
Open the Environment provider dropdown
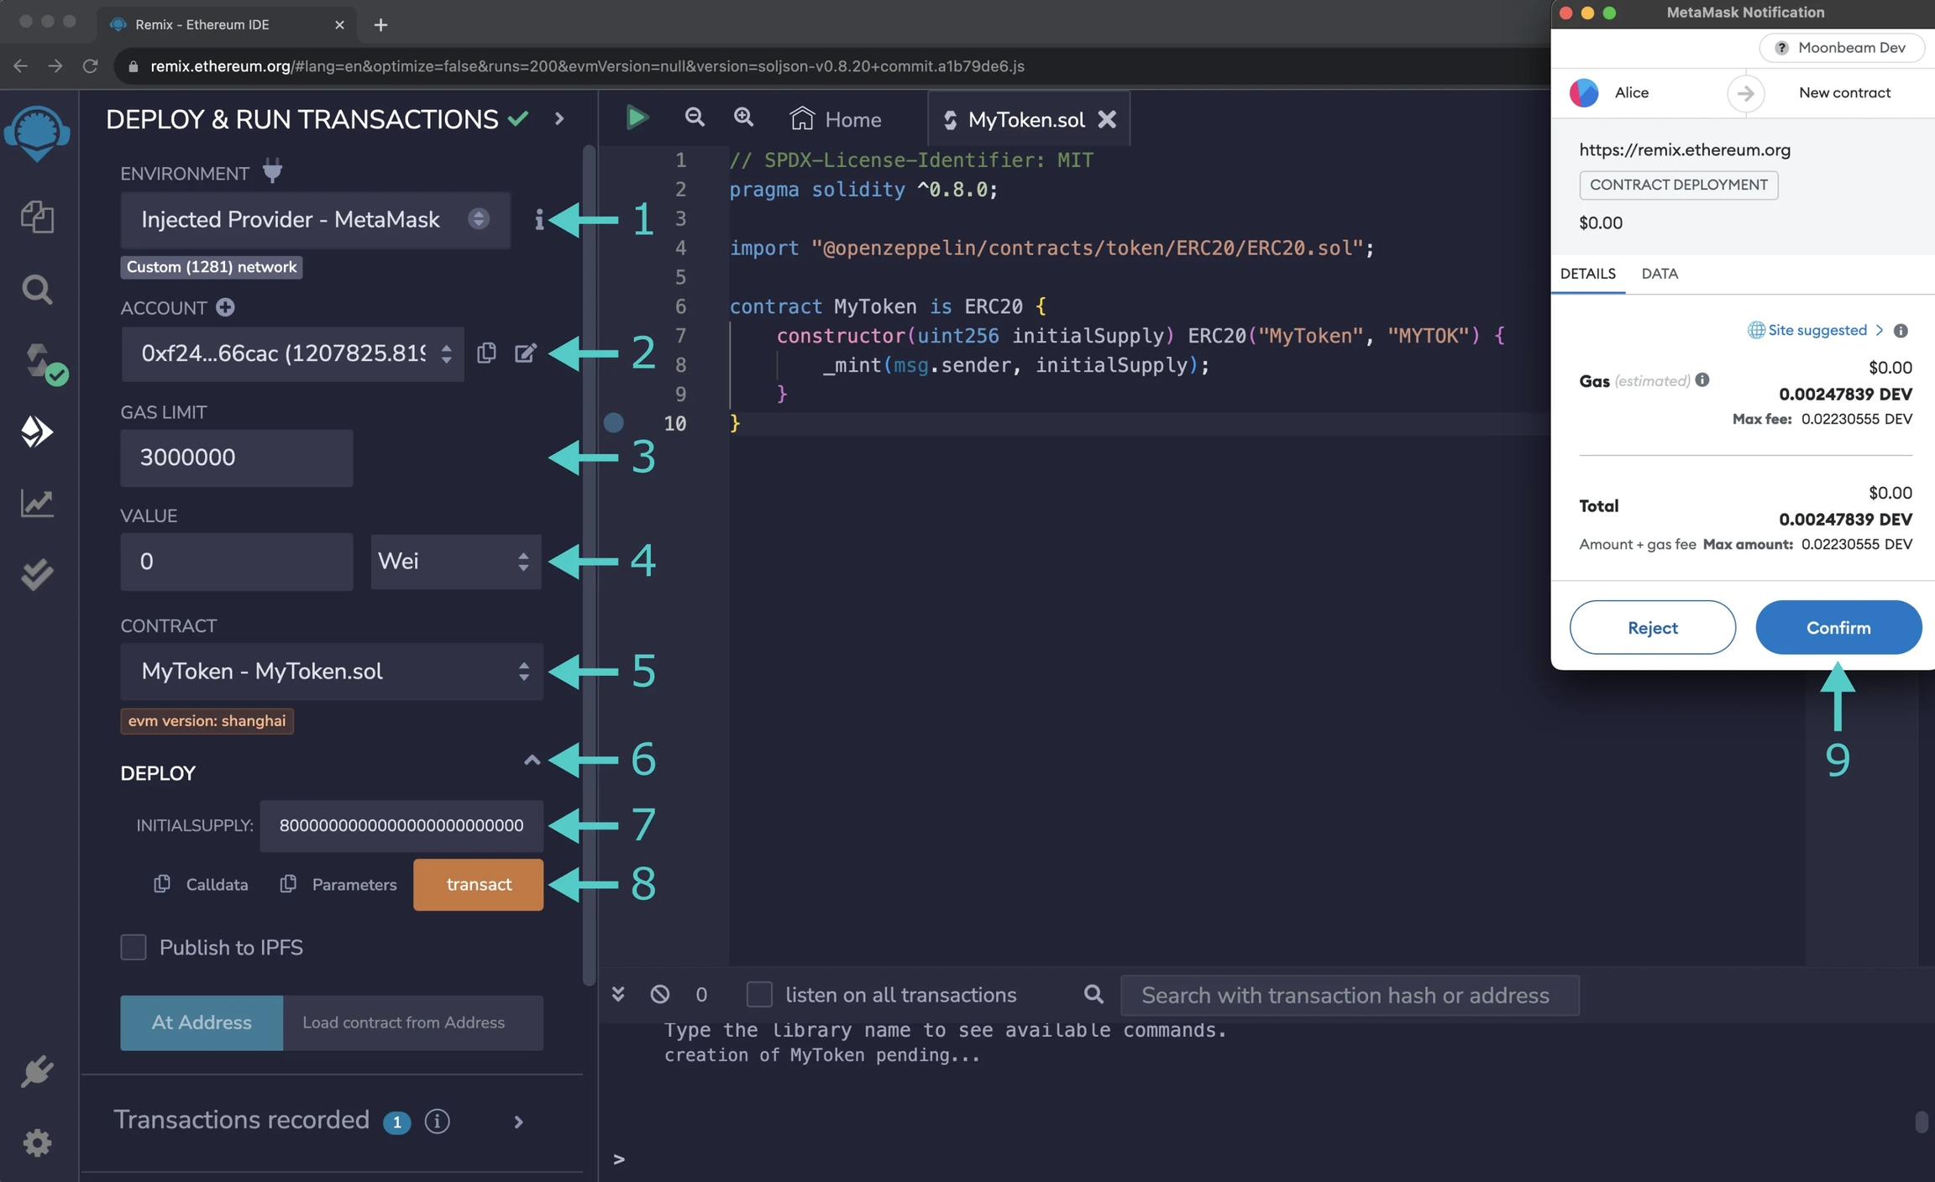point(315,220)
